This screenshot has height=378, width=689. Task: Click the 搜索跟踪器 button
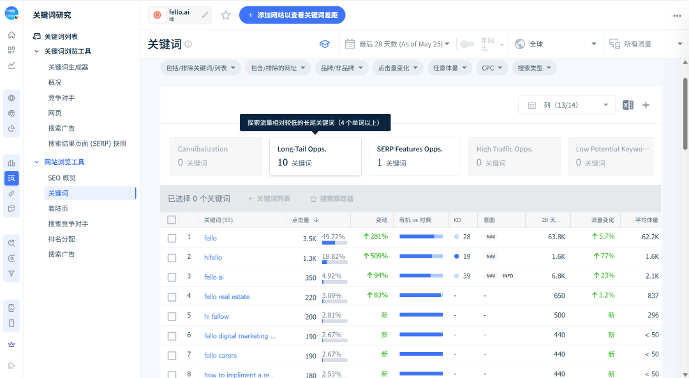click(332, 199)
